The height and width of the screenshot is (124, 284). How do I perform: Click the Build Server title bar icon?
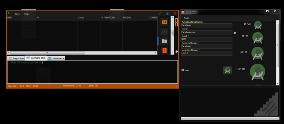point(183,12)
